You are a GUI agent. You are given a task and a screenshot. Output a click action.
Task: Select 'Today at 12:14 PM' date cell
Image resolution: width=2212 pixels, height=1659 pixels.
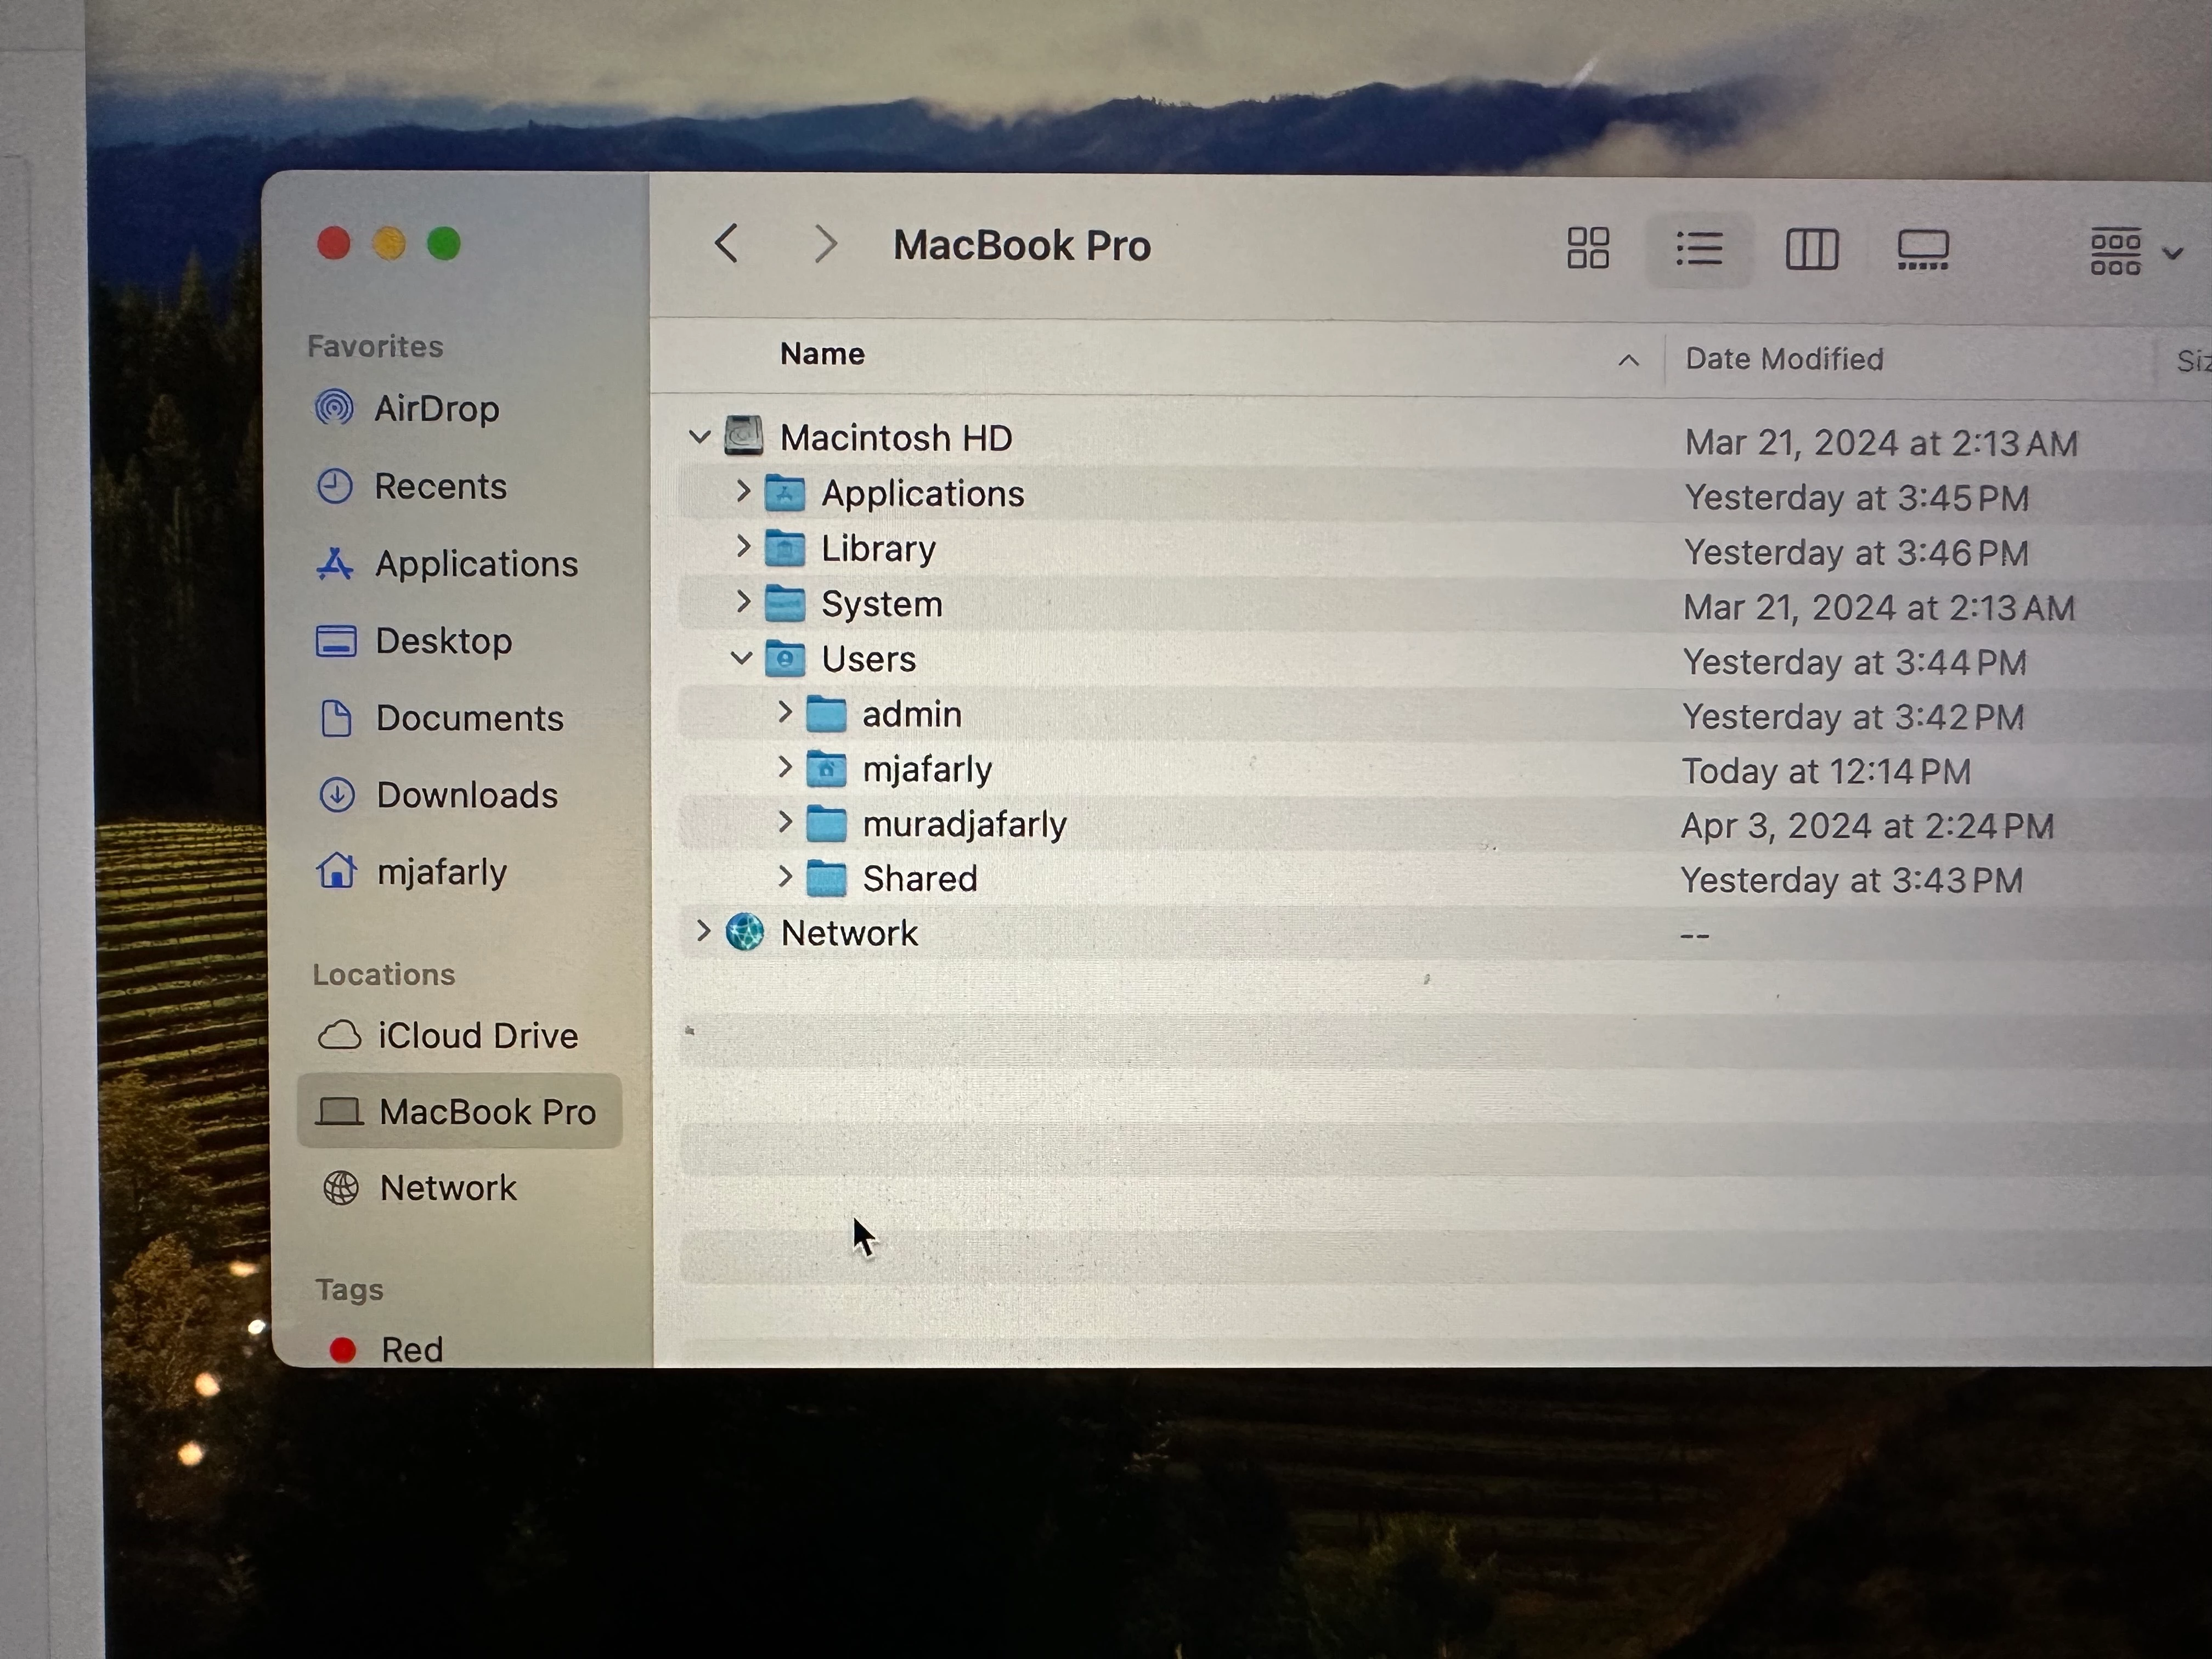click(x=1826, y=771)
